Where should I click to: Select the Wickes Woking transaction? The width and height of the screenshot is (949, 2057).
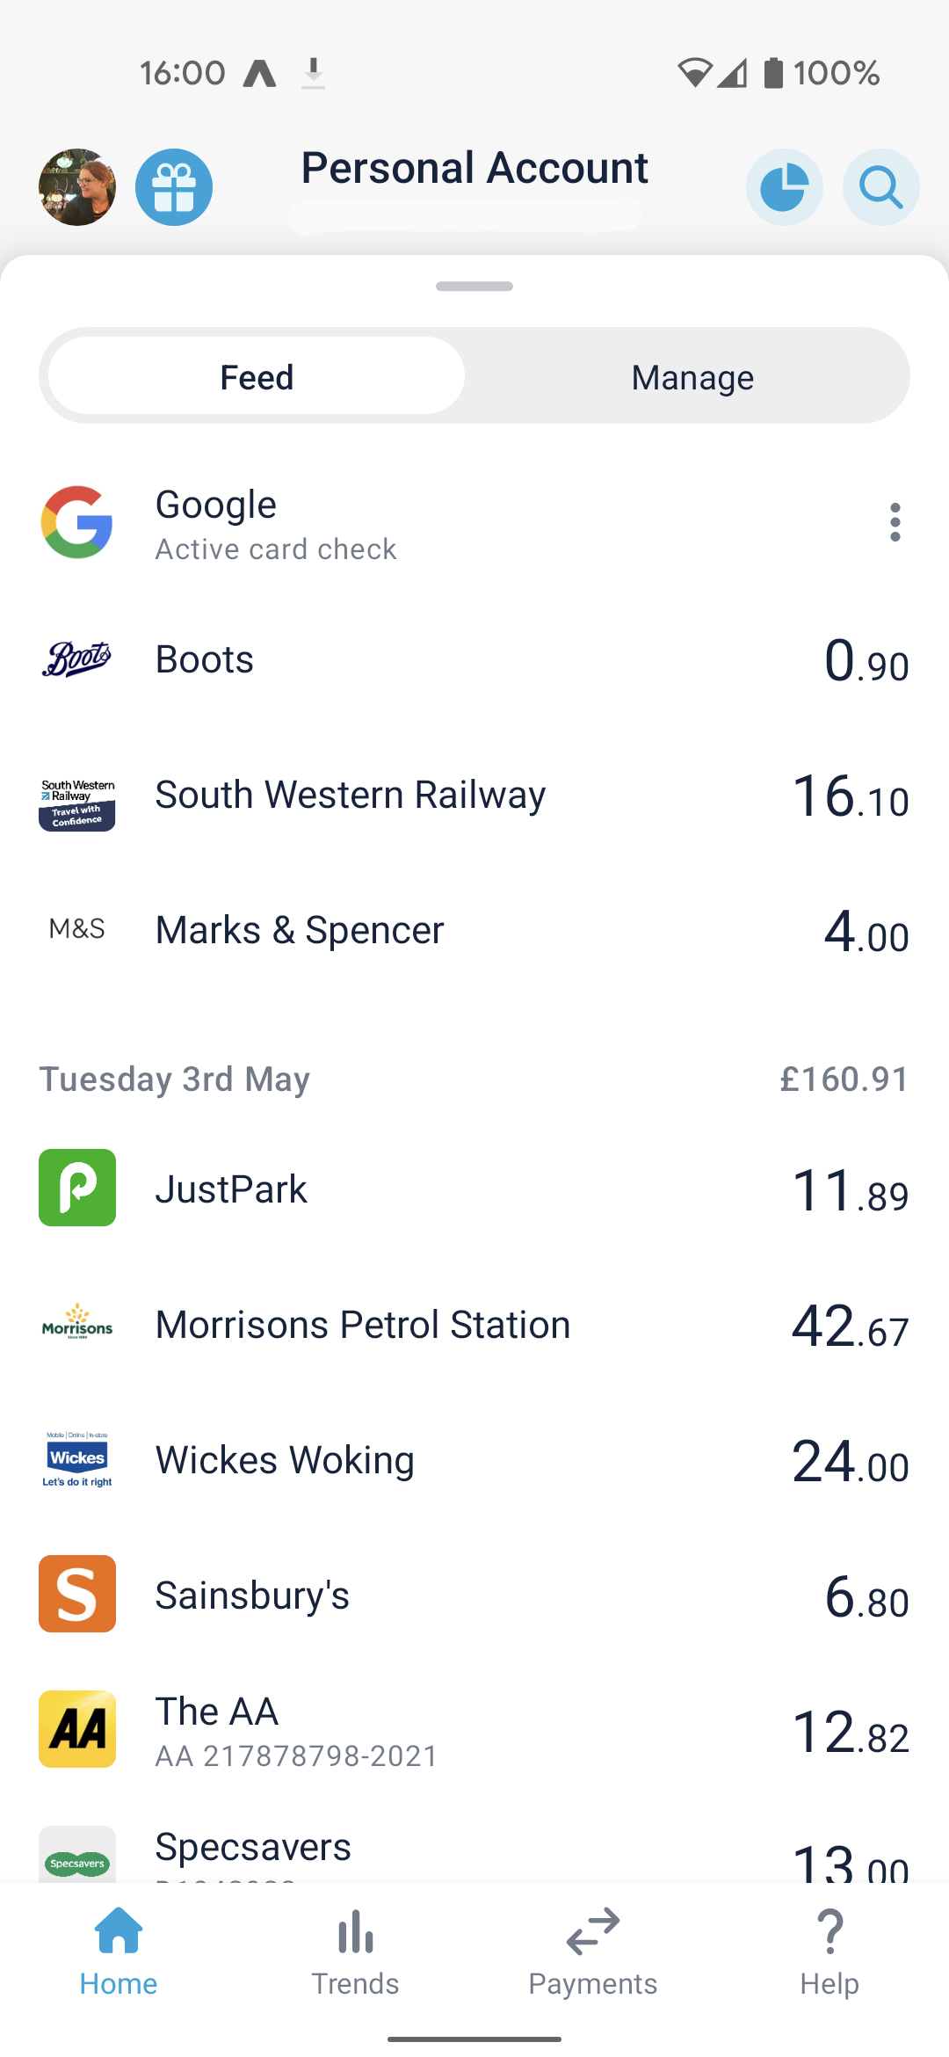474,1460
